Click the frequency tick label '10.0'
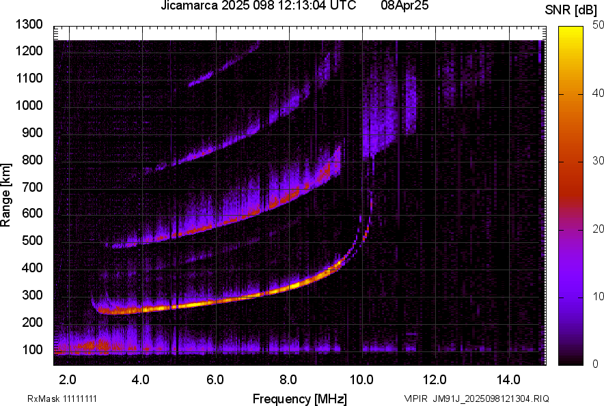 pos(361,380)
